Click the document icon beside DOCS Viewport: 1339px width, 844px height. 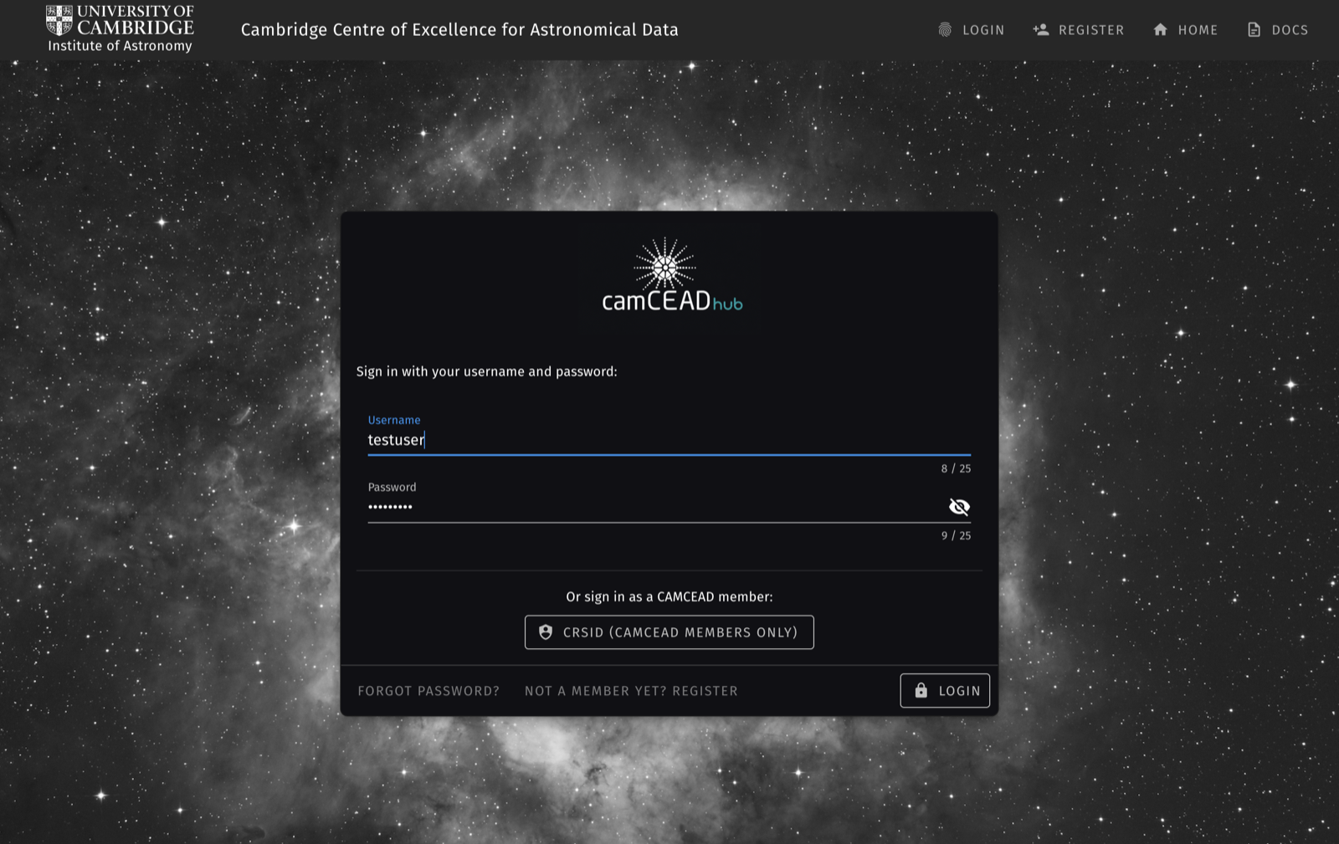pyautogui.click(x=1254, y=30)
